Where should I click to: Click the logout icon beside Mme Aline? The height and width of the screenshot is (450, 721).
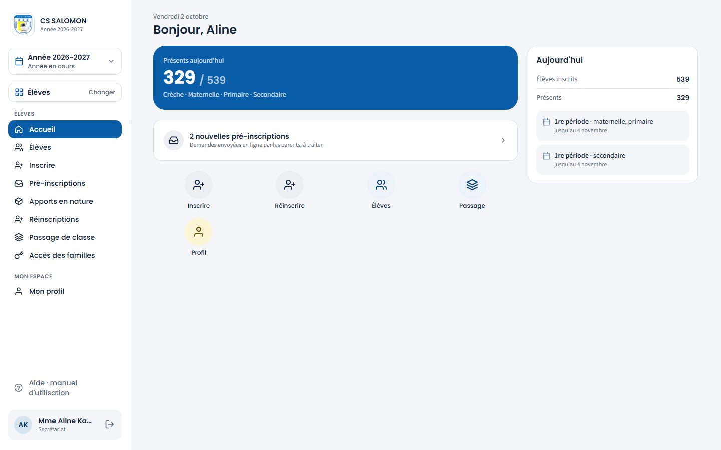point(110,424)
